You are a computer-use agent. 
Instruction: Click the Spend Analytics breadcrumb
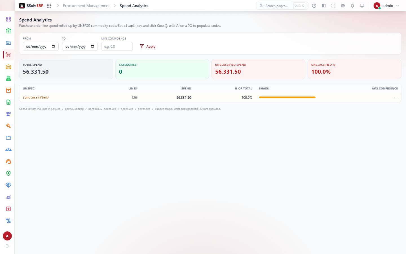click(x=134, y=6)
